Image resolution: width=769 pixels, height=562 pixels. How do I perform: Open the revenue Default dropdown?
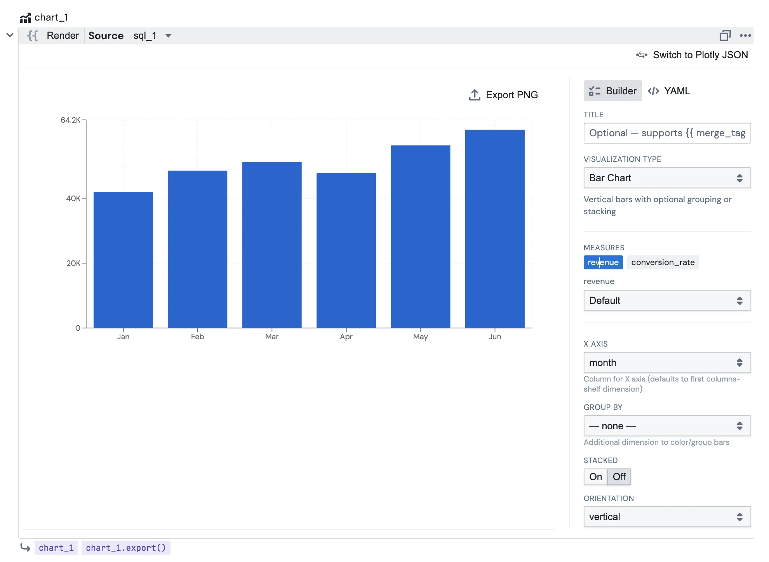[667, 300]
